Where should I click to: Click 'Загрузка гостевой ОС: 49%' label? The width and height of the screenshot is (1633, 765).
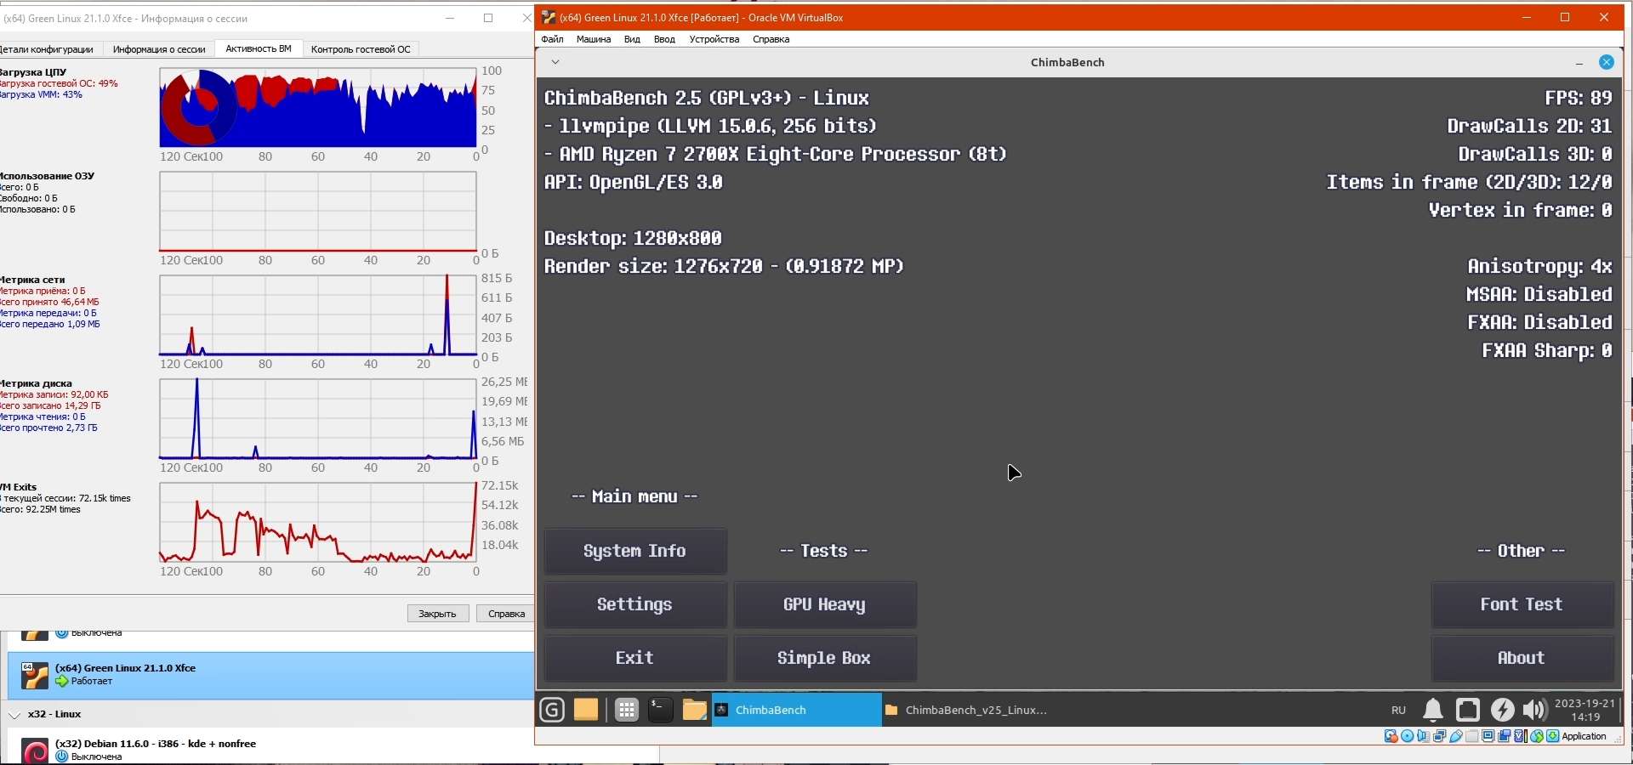tap(59, 83)
